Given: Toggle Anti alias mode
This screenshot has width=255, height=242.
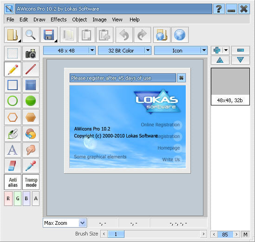Looking at the screenshot, I should coord(13,182).
